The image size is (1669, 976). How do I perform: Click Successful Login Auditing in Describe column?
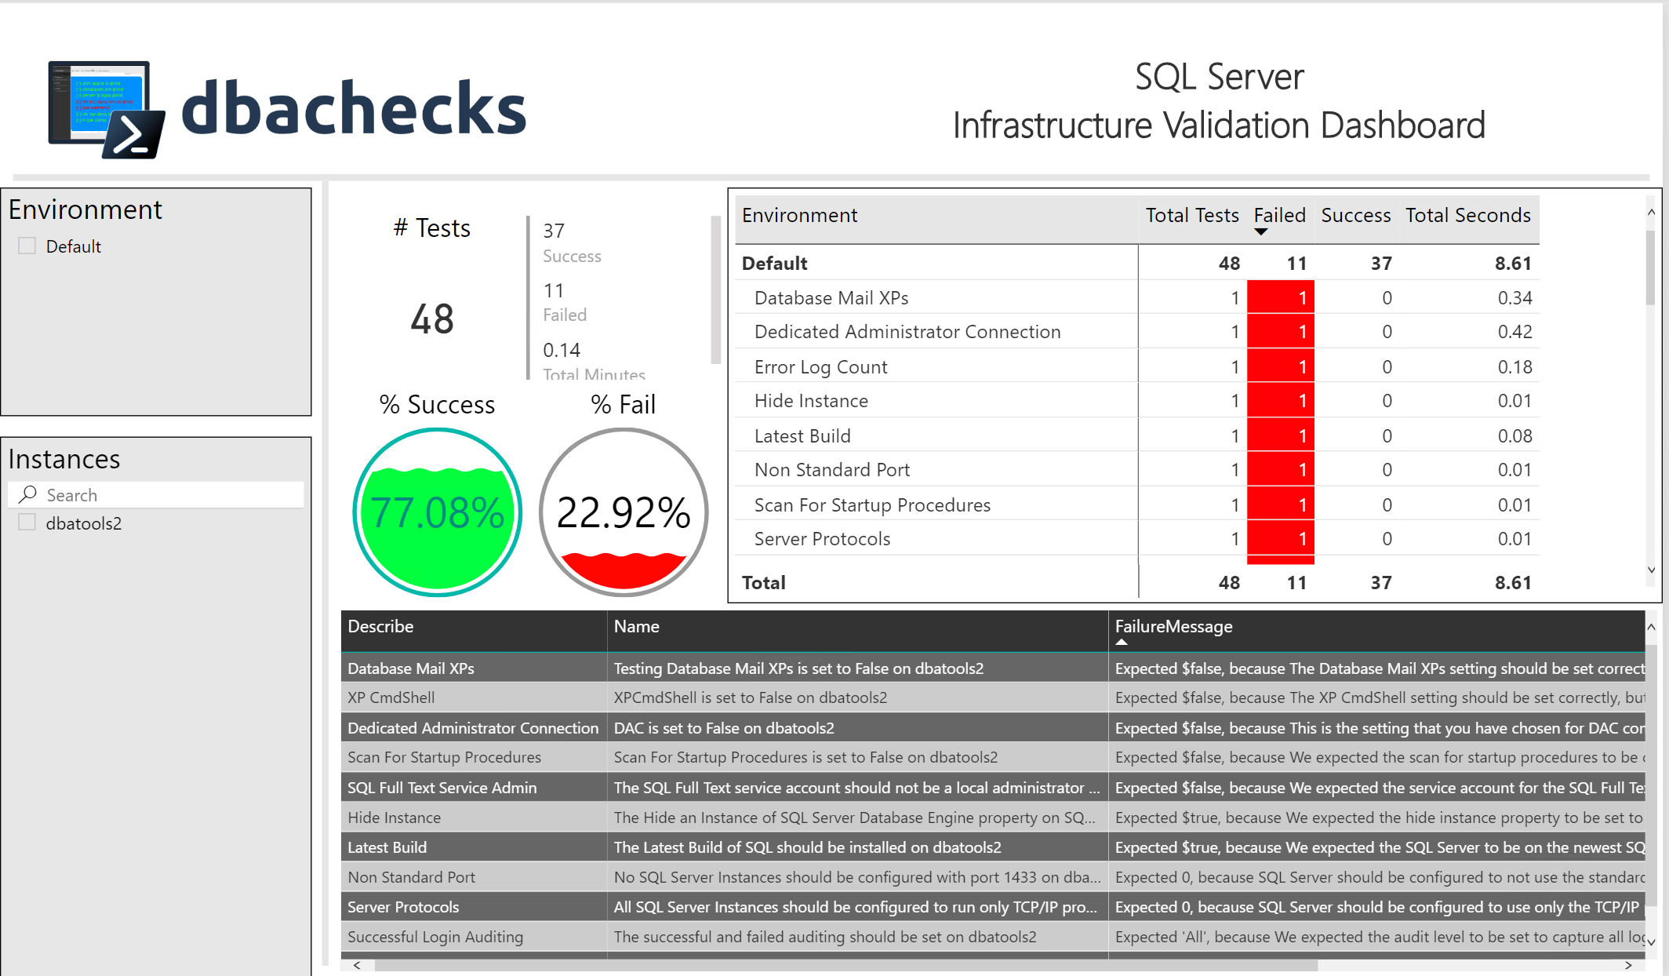pyautogui.click(x=435, y=937)
